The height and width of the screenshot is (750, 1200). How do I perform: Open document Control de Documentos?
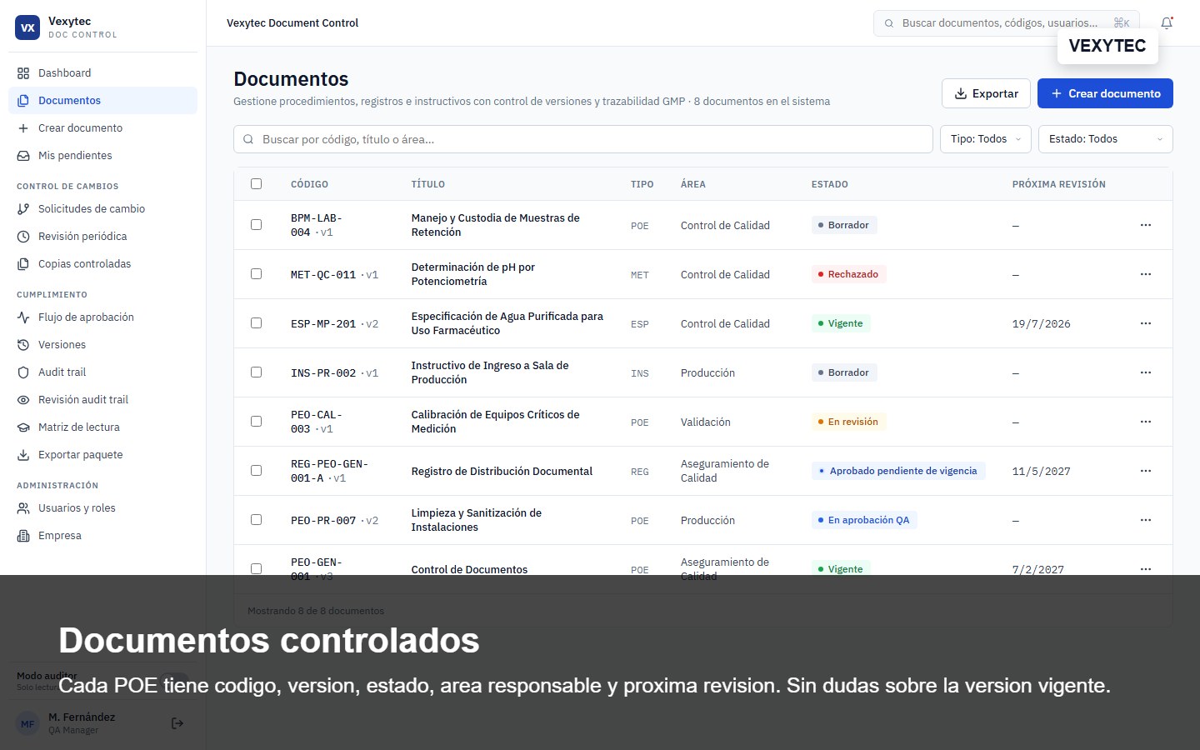pyautogui.click(x=469, y=570)
